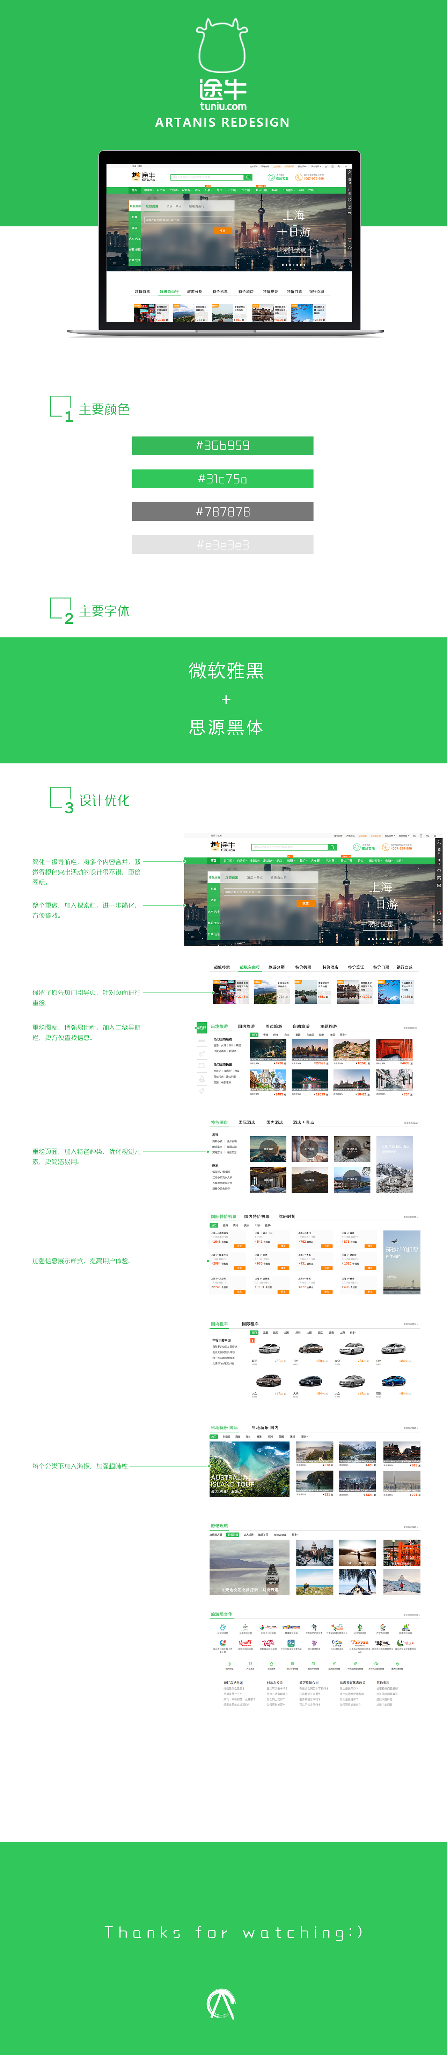
Task: Open the 国内旅游 tab
Action: [x=246, y=1027]
